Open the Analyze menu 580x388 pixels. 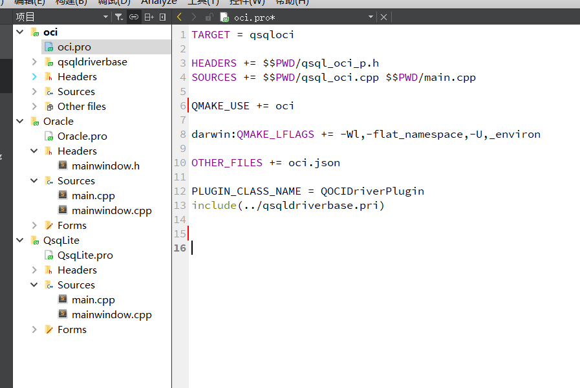tap(159, 3)
